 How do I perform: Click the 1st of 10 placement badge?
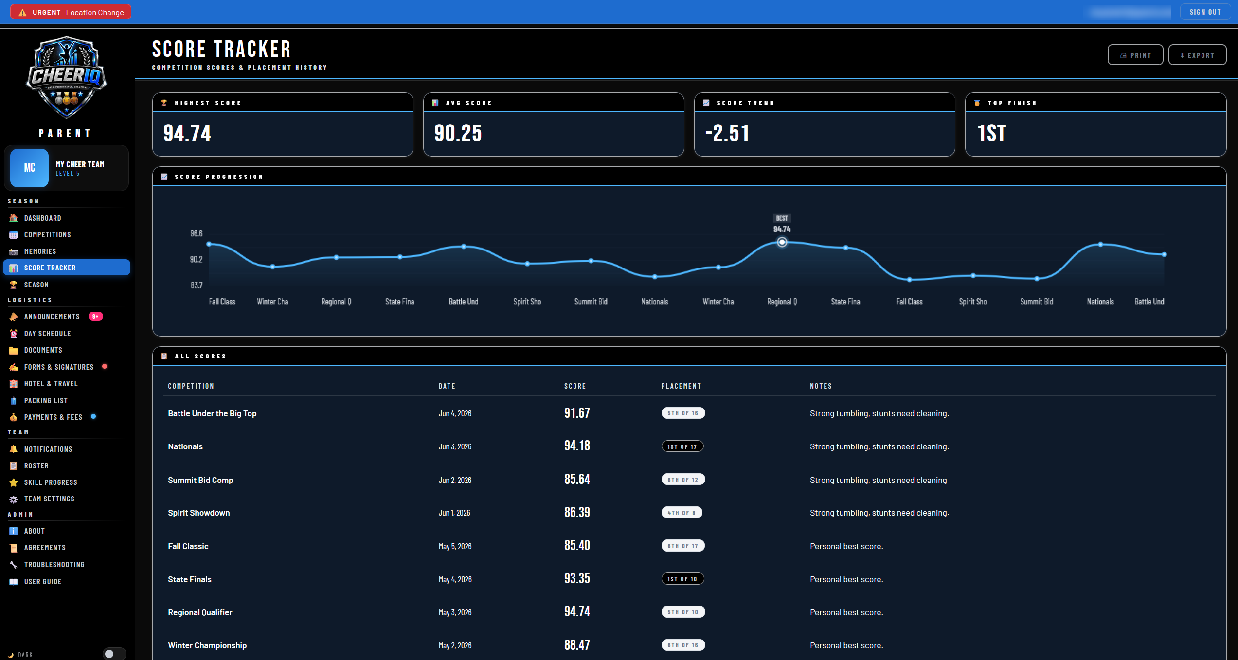pyautogui.click(x=682, y=579)
